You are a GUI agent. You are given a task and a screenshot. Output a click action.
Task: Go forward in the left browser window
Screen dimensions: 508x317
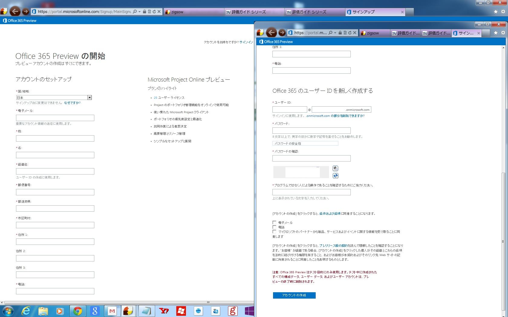tap(26, 11)
